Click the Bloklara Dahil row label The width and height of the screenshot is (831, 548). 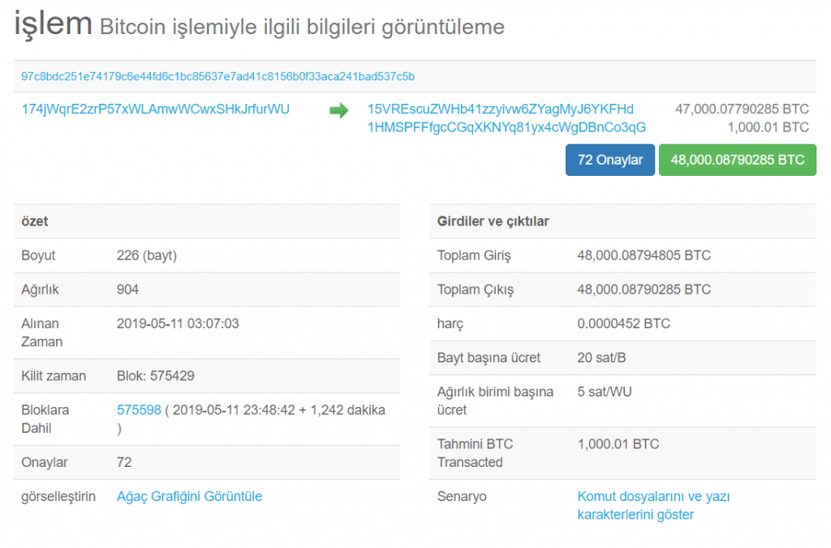point(45,419)
